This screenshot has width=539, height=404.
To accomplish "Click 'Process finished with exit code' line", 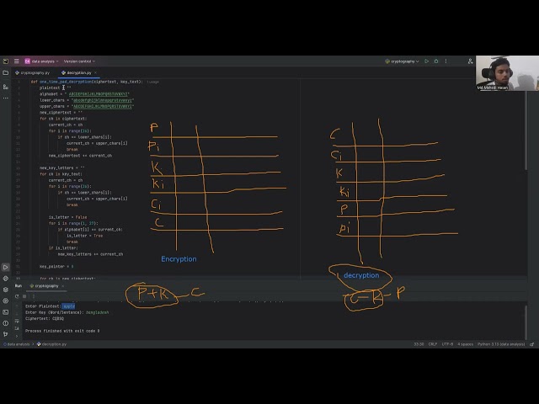I will point(62,331).
